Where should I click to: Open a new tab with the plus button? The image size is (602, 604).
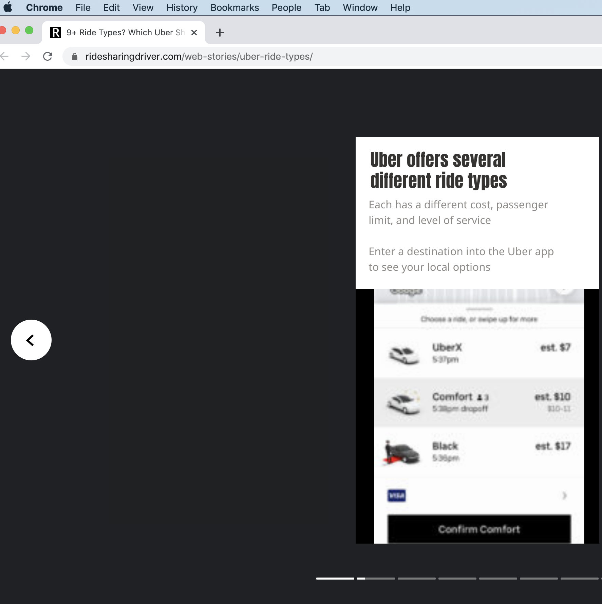coord(220,33)
